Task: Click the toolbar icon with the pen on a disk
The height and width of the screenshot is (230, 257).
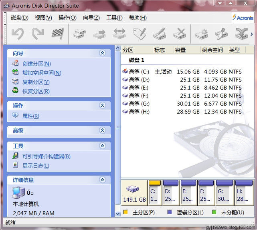Action: click(222, 34)
